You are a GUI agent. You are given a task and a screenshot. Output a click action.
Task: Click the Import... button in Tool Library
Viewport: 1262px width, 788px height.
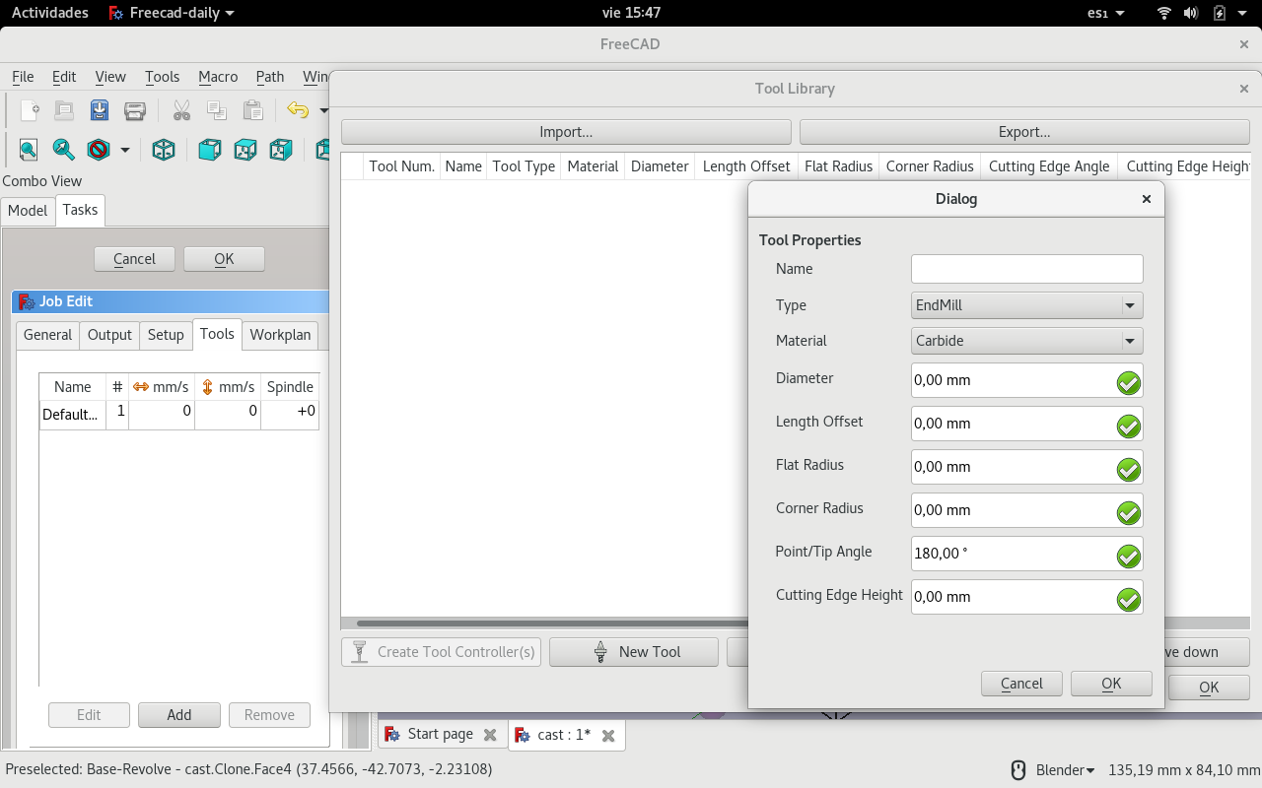pos(566,132)
